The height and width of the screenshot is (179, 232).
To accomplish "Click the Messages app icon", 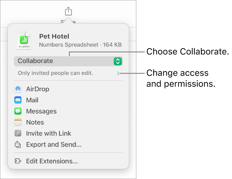I will (x=18, y=111).
